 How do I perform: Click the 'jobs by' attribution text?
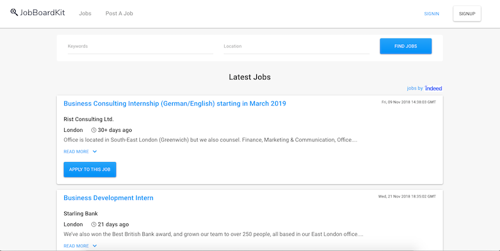click(x=415, y=88)
